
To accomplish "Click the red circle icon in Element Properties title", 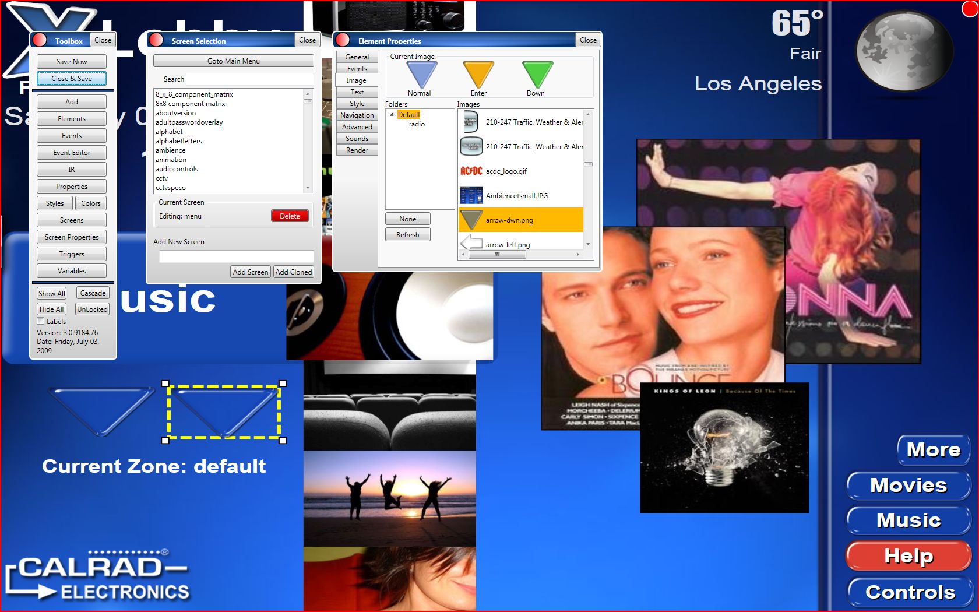I will coord(343,40).
